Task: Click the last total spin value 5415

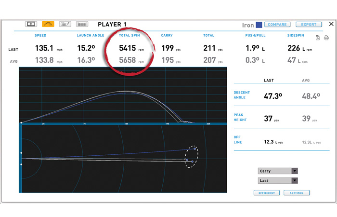Action: (128, 49)
